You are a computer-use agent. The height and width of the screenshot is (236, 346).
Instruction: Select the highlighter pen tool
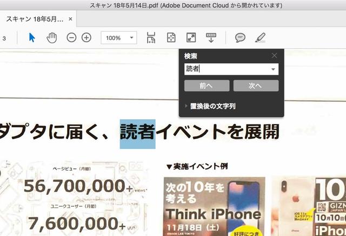click(261, 37)
